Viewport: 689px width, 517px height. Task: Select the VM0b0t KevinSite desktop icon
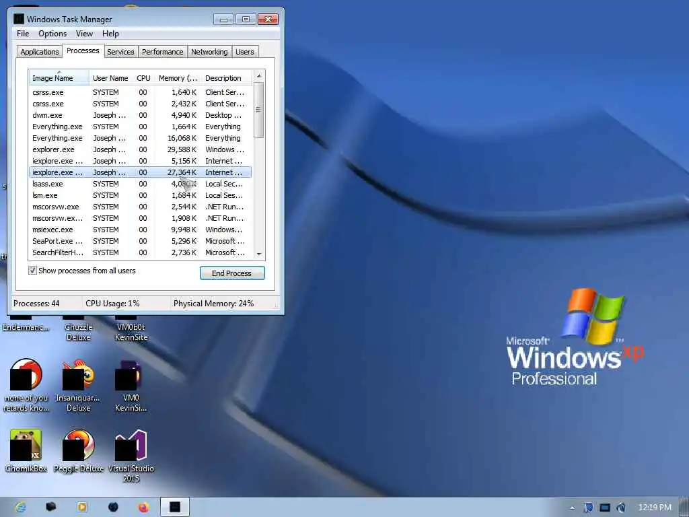(x=131, y=329)
